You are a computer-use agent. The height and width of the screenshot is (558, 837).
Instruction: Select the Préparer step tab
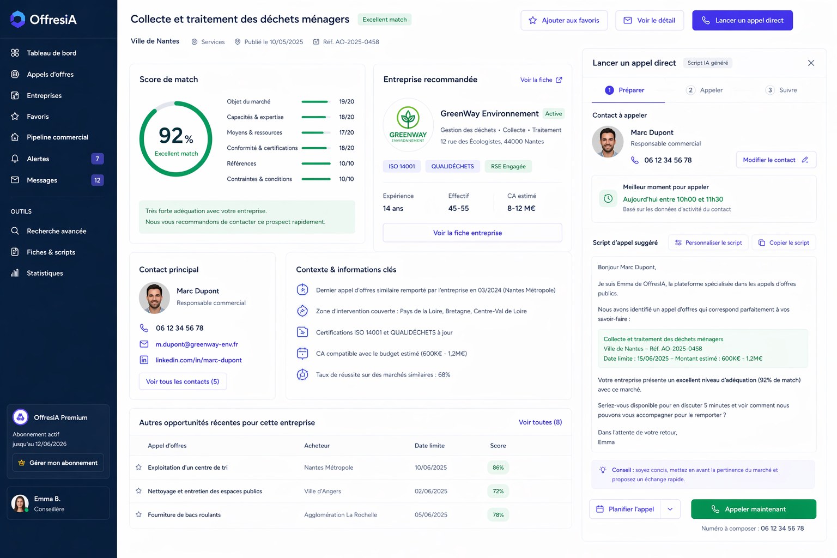pyautogui.click(x=624, y=90)
